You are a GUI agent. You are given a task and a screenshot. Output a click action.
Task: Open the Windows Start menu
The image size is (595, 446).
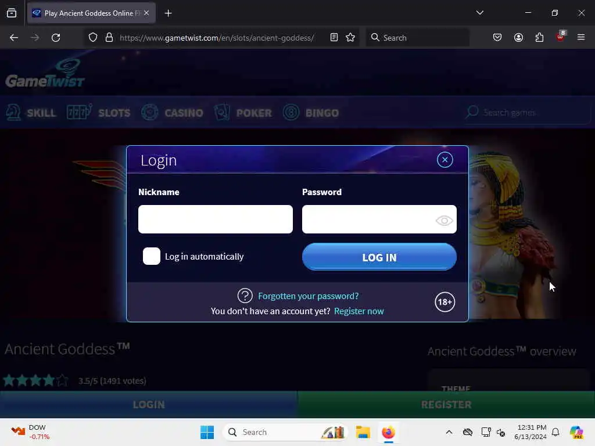tap(207, 432)
